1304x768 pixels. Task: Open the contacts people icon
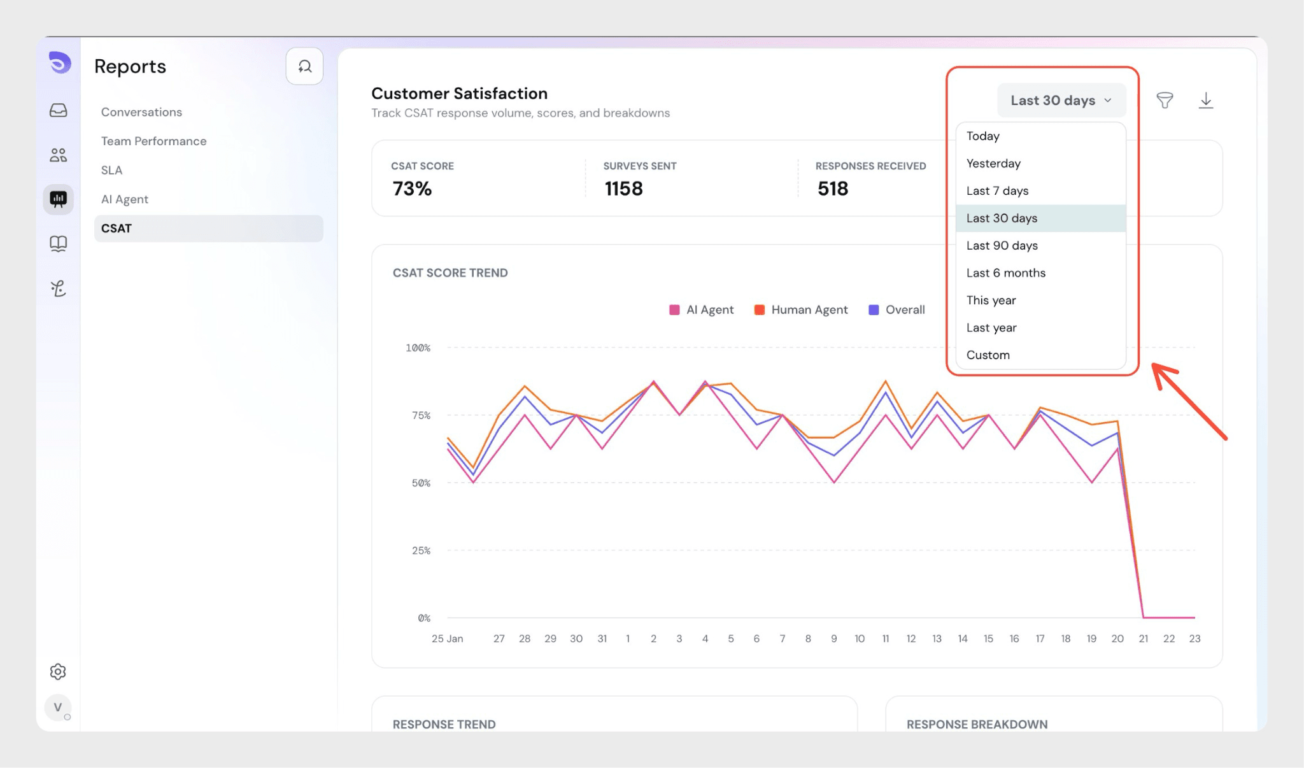tap(58, 155)
